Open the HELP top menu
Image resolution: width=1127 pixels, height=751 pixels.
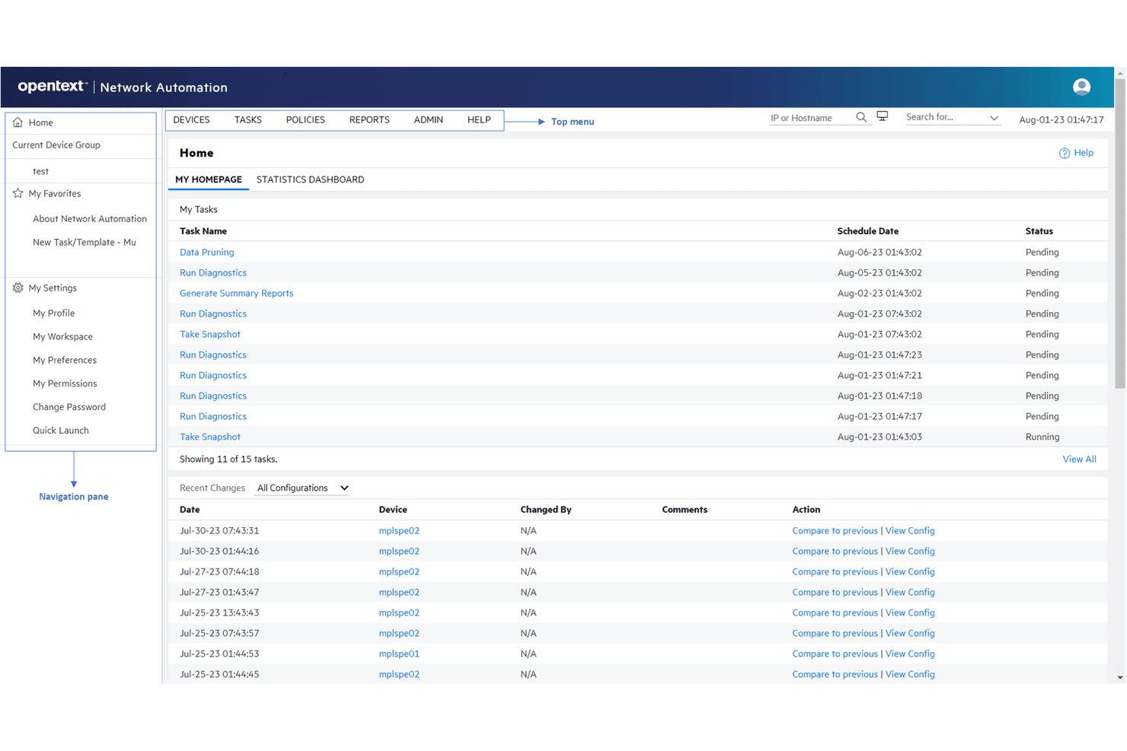(479, 119)
